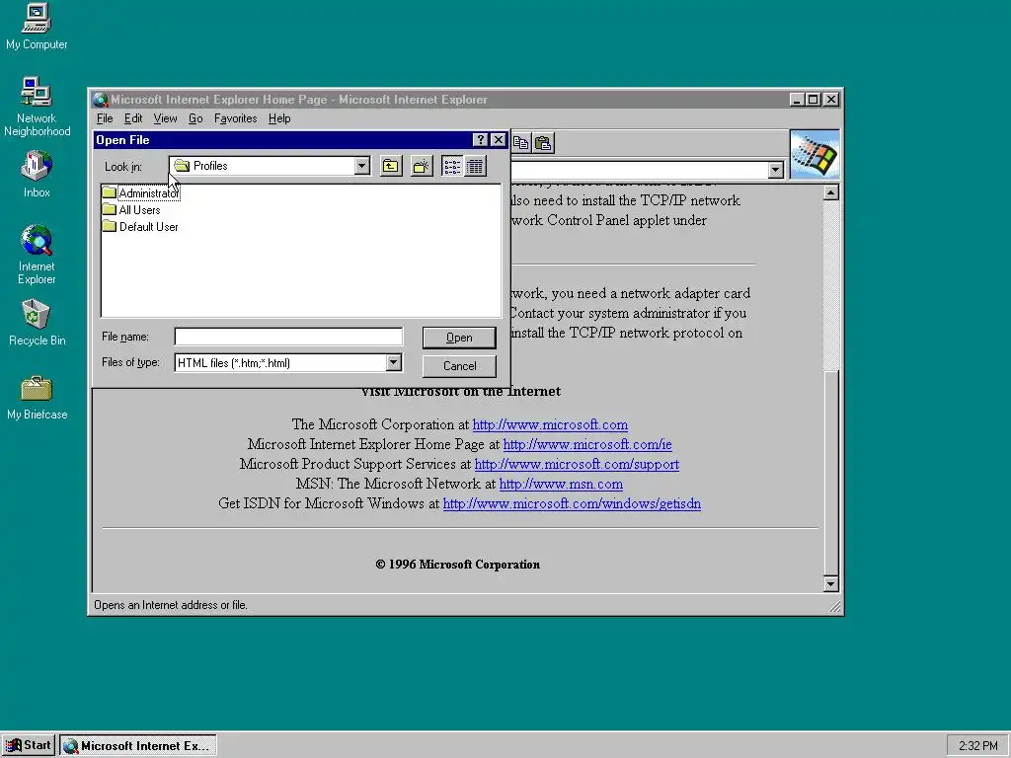The height and width of the screenshot is (758, 1011).
Task: Select the All Users folder
Action: (x=131, y=210)
